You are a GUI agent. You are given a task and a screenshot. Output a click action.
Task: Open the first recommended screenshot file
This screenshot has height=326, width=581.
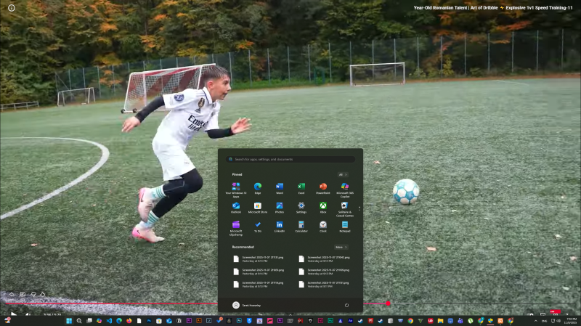pos(258,259)
